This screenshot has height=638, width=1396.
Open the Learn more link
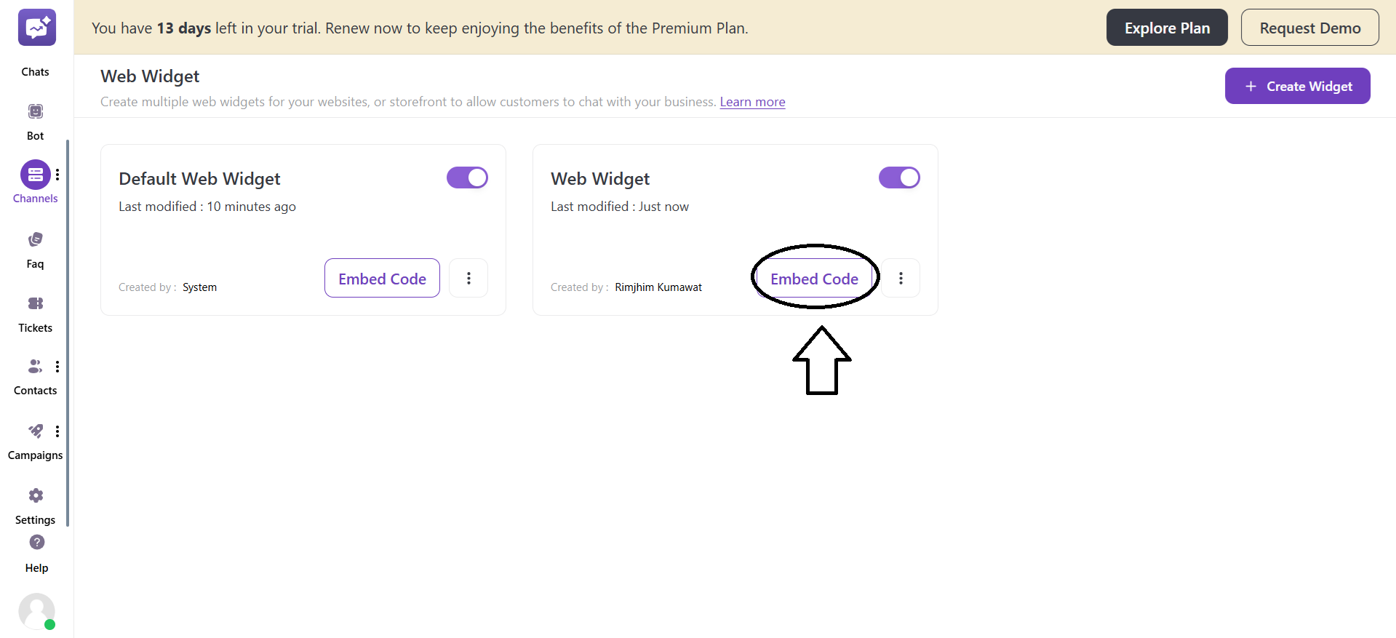[752, 102]
